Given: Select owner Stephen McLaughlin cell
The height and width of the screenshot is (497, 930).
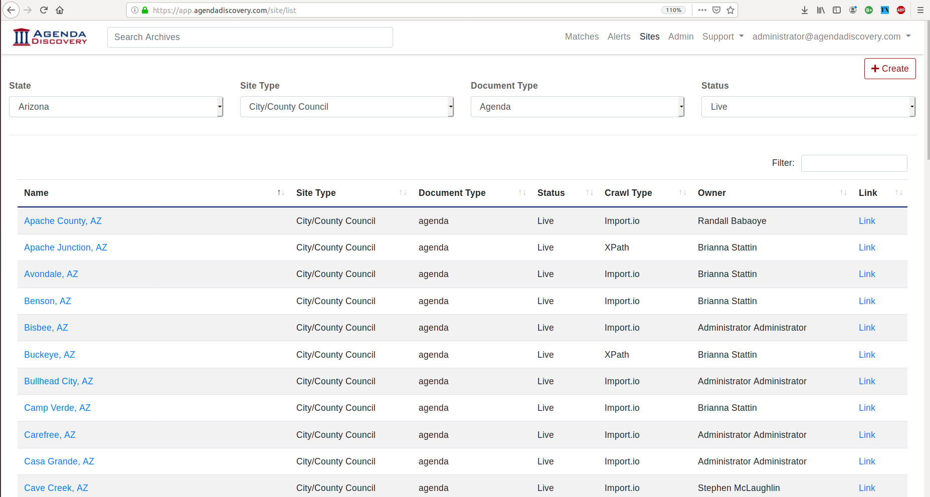Looking at the screenshot, I should pos(738,488).
